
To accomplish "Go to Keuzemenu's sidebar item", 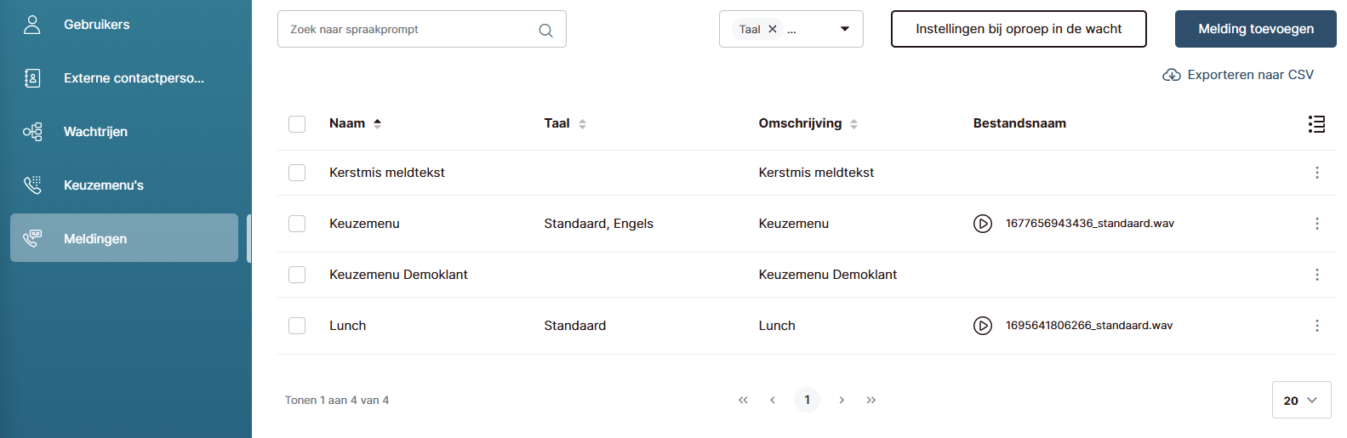I will click(103, 185).
